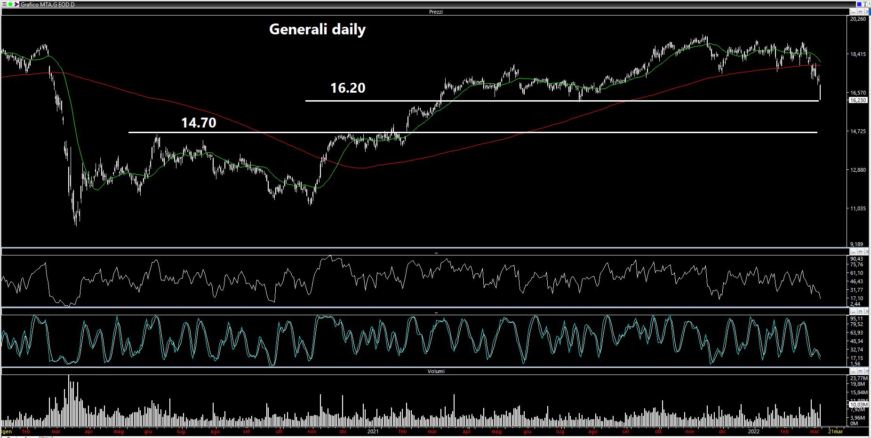Close the two-line stochastic indicator panel
This screenshot has height=438, width=871.
[867, 311]
